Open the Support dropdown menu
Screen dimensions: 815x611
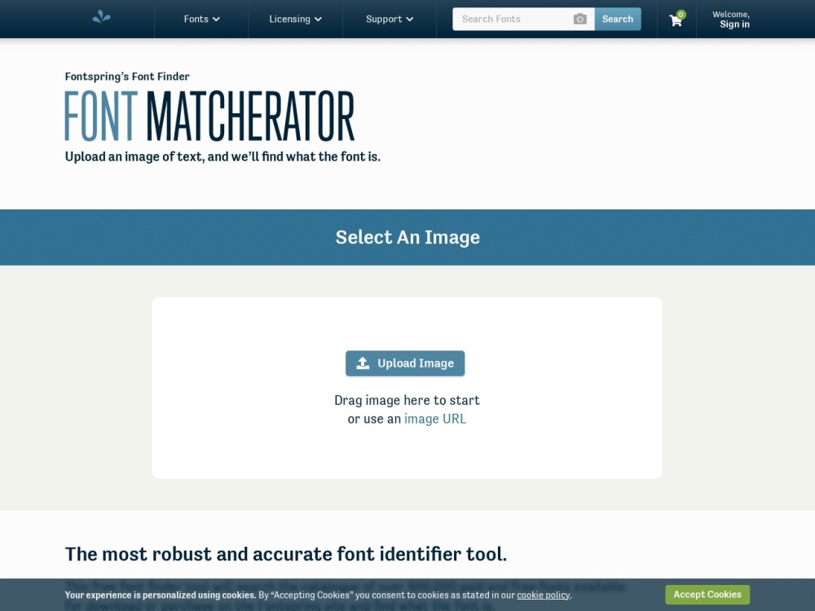[x=390, y=20]
